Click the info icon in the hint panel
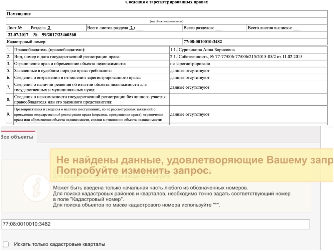Image resolution: width=334 pixels, height=251 pixels. [37, 188]
